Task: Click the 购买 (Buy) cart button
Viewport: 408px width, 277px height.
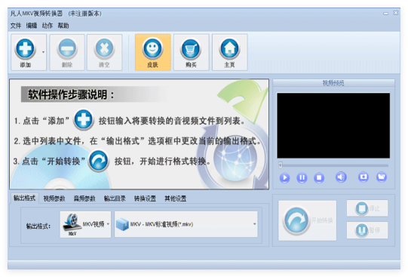Action: point(192,52)
